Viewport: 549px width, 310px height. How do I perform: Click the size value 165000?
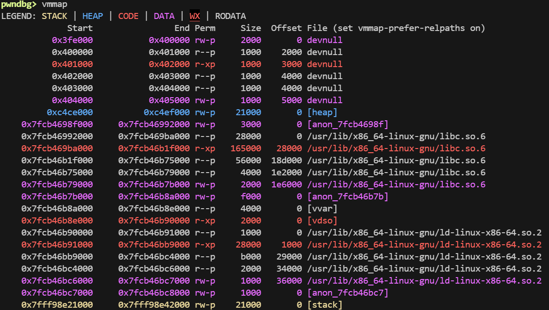(246, 149)
